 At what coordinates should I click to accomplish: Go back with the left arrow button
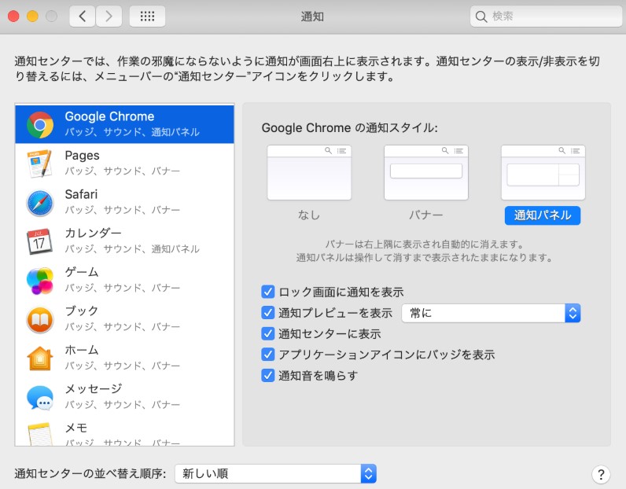[x=83, y=17]
